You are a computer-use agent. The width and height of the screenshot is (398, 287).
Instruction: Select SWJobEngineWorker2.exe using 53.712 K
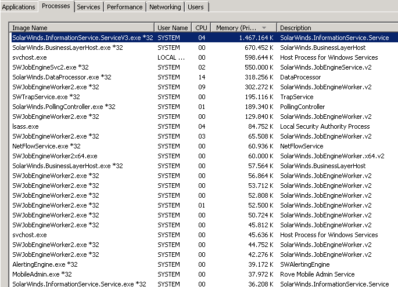(204, 186)
